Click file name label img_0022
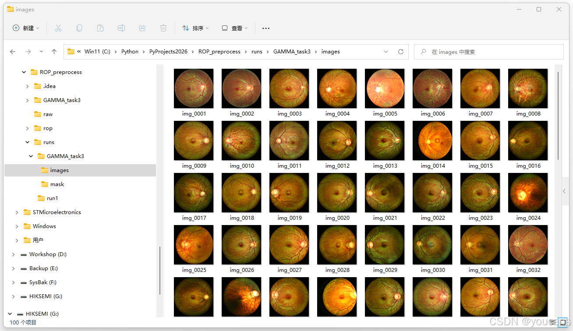Screen dimensions: 573x331 pos(433,218)
